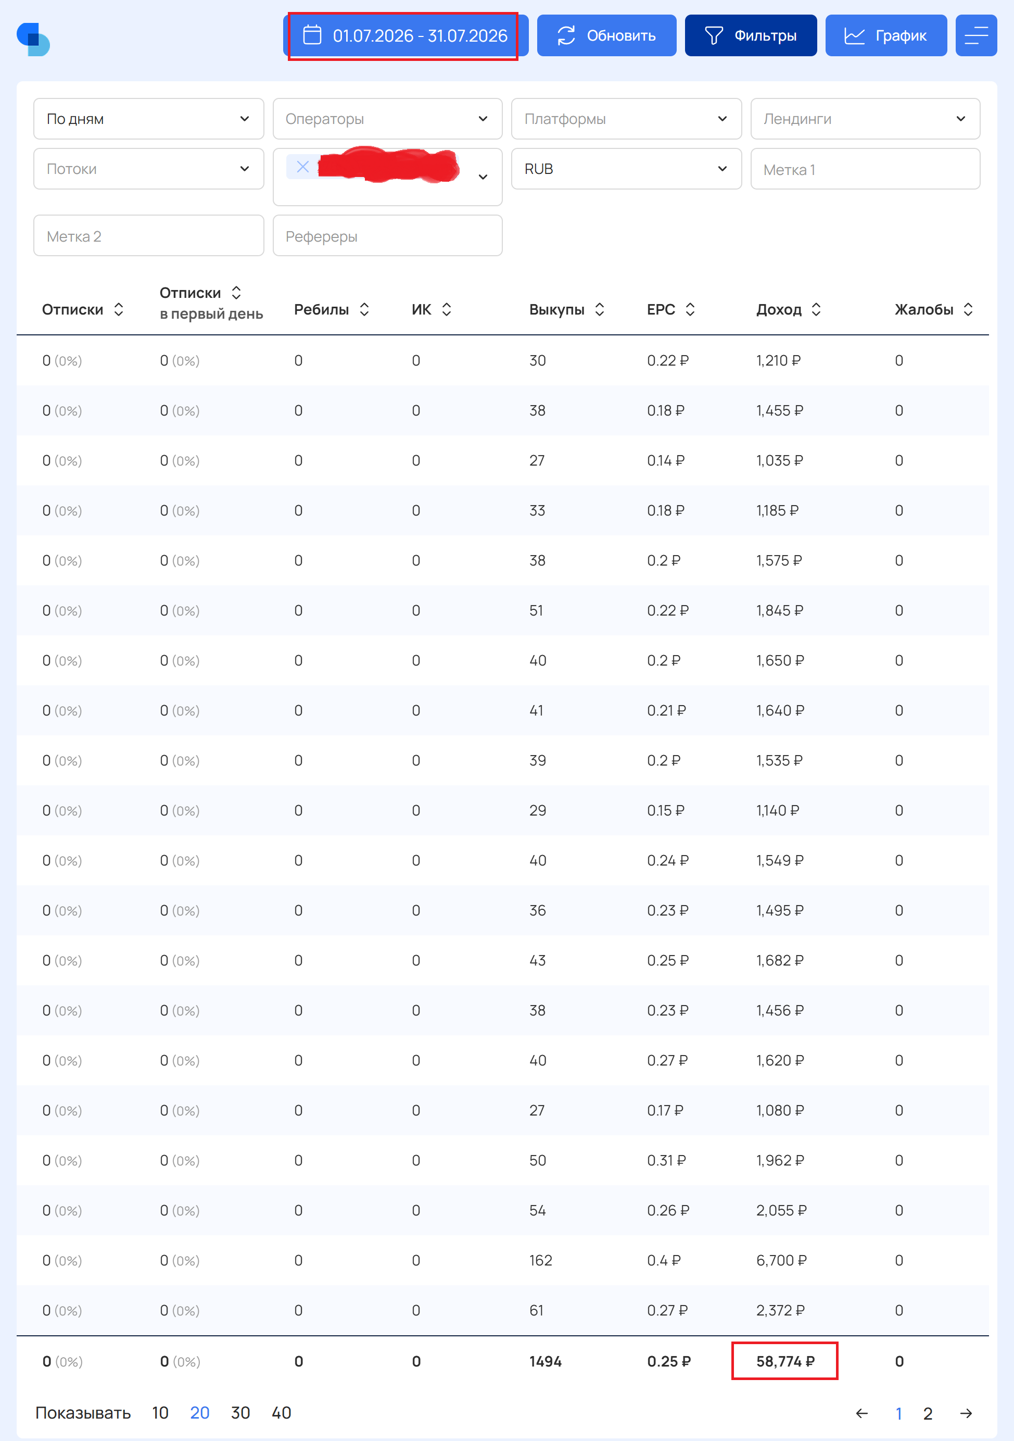Sort by Жалобы column arrows

(x=968, y=309)
